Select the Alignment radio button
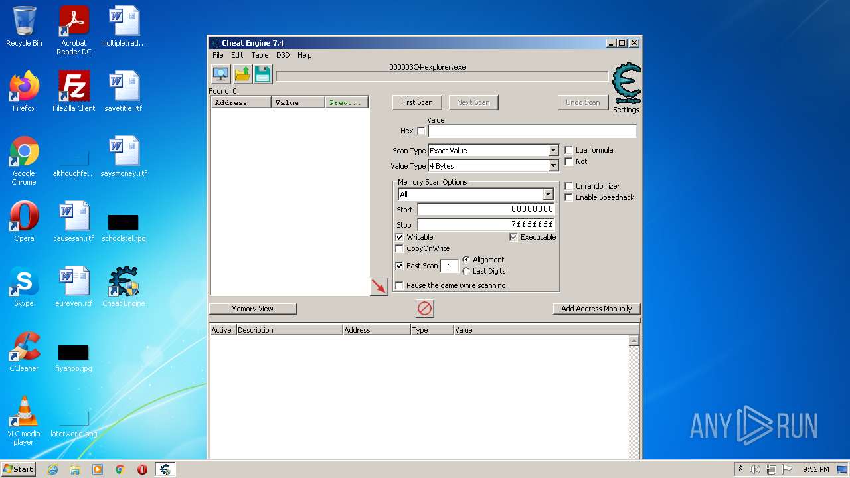 [466, 260]
